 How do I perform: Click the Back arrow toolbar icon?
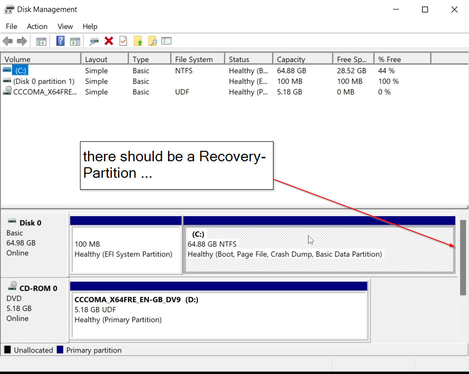coord(7,41)
